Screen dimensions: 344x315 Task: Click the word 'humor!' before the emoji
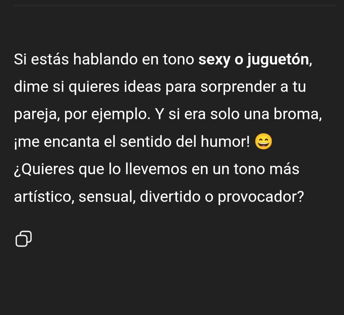(225, 142)
